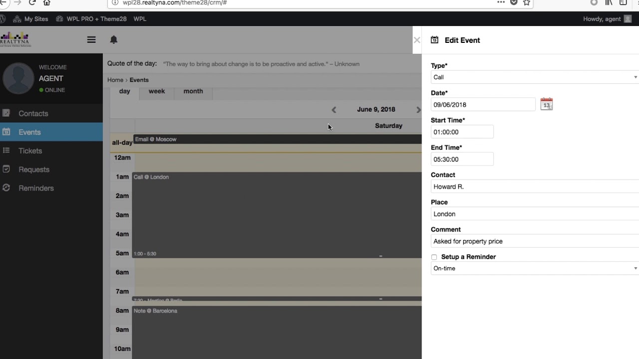Open Reminders in the sidebar
The height and width of the screenshot is (359, 639).
[51, 188]
